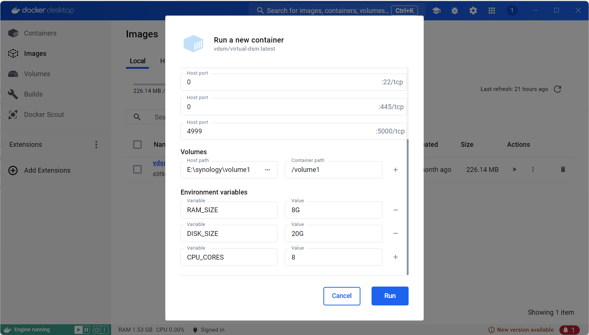The height and width of the screenshot is (335, 589).
Task: Click the Engine running whale icon
Action: click(7, 330)
